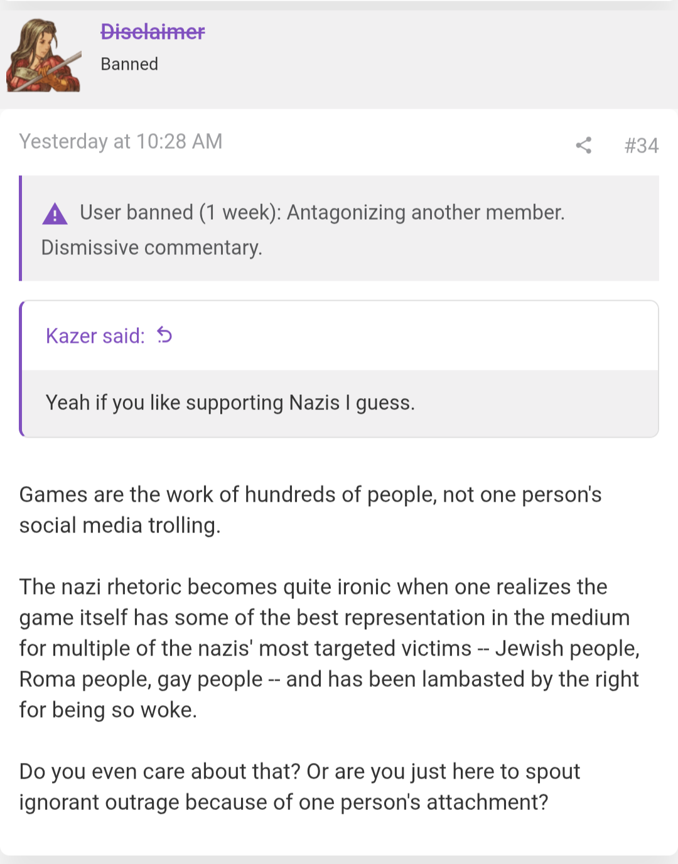Click the Dismissive commentary line
The width and height of the screenshot is (678, 864).
[152, 247]
